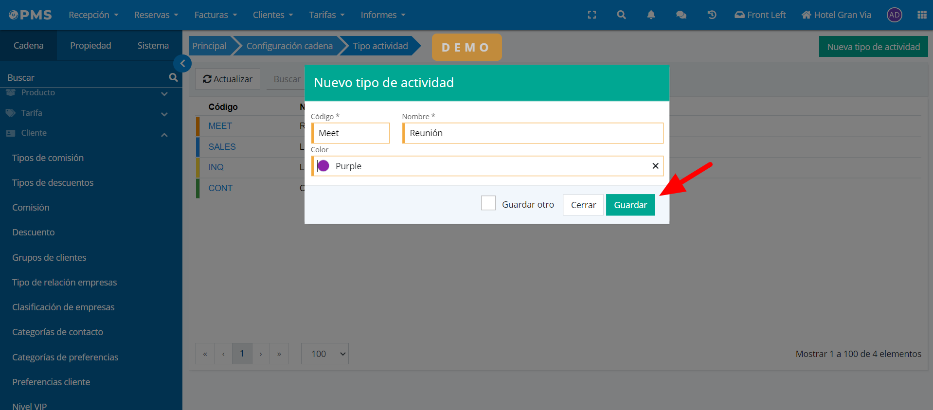Click the history clock icon
Viewport: 933px width, 410px height.
point(712,15)
